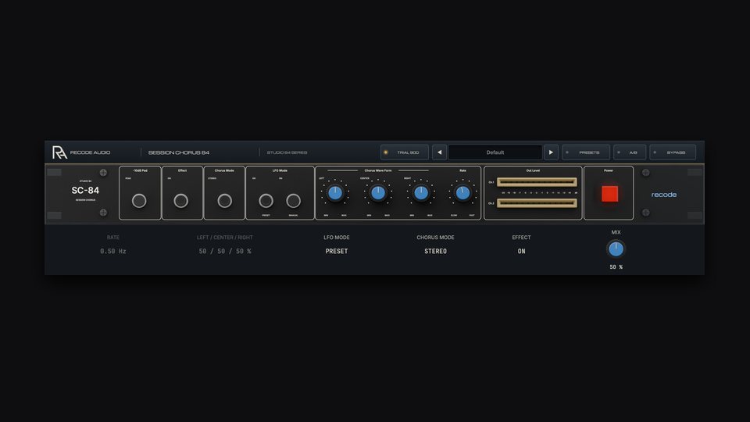The image size is (750, 422).
Task: Click the Session Chorus 84 title
Action: click(x=178, y=152)
